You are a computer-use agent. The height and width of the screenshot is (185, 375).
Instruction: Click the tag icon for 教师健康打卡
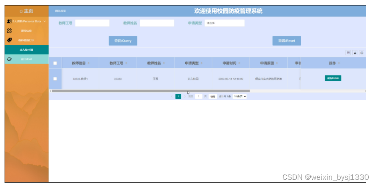(9, 40)
